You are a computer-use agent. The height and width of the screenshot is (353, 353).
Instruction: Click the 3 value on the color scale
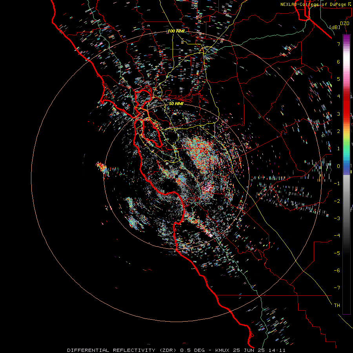point(338,114)
